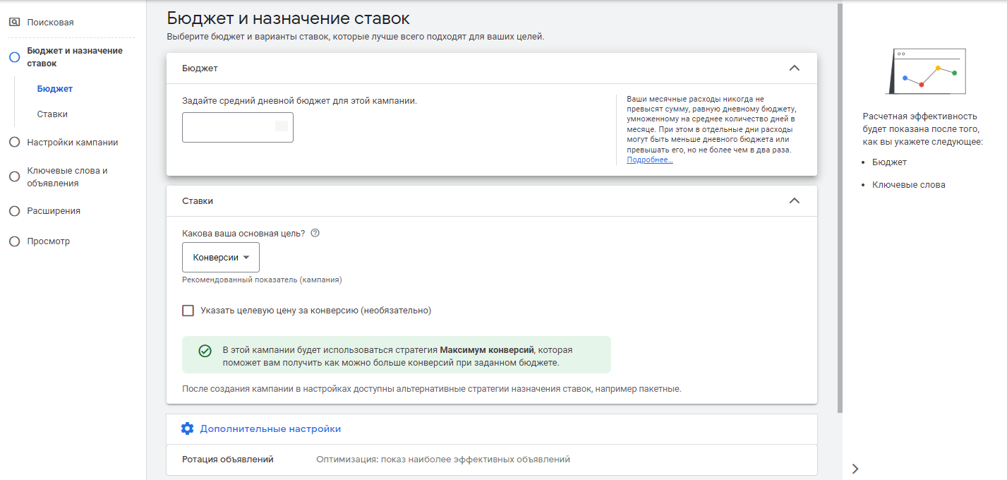The image size is (1007, 480).
Task: Click the green checkmark icon in strategy notice
Action: [x=205, y=351]
